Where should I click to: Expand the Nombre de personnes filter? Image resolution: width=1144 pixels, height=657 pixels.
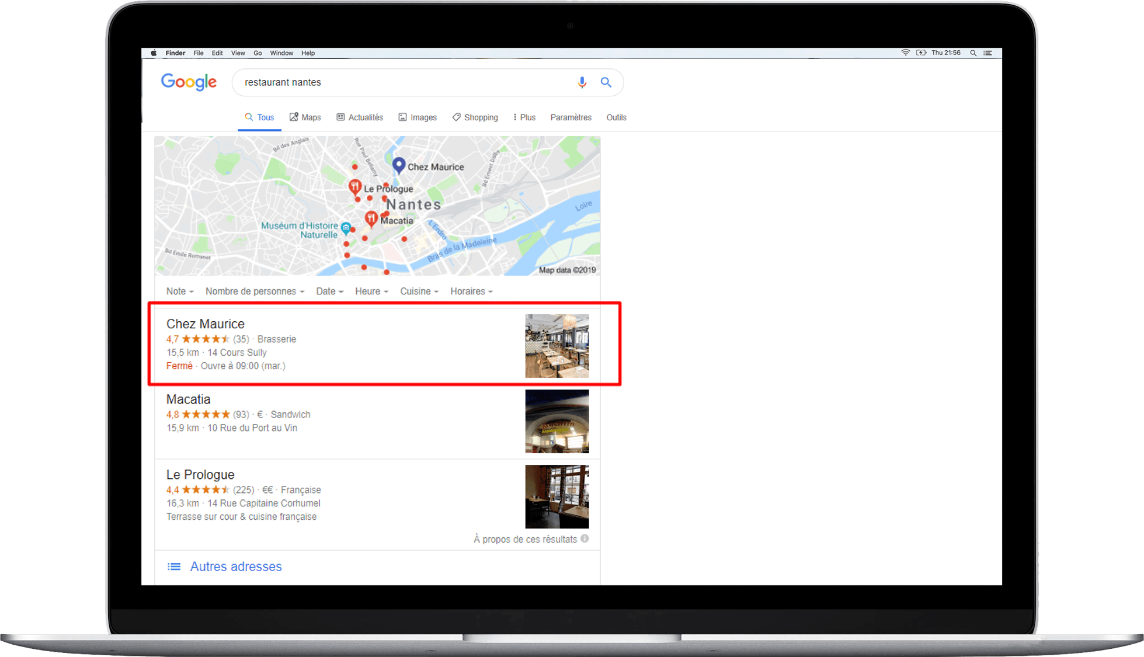pos(255,291)
